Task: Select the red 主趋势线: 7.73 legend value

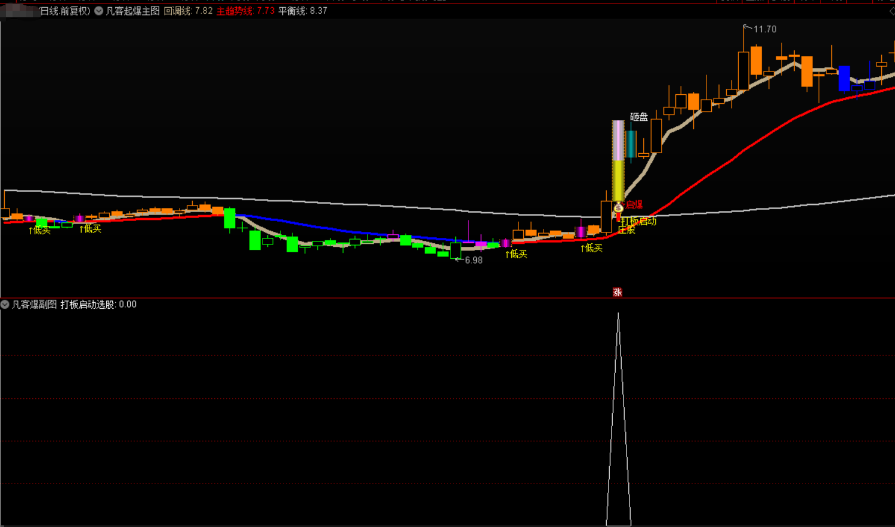Action: click(245, 11)
